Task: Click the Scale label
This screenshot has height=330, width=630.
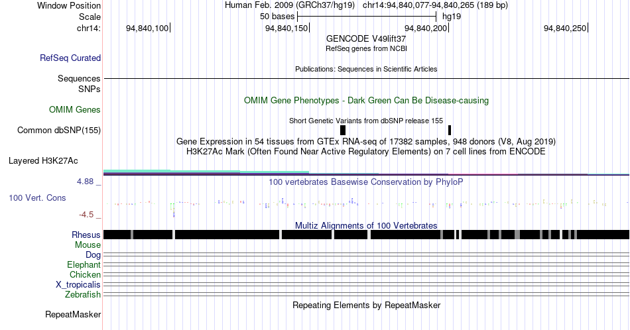Action: tap(90, 17)
